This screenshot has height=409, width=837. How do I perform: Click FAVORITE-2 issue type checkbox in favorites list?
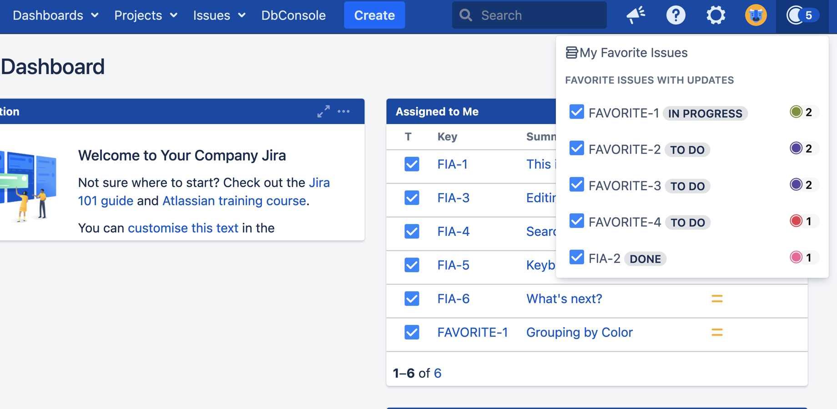pyautogui.click(x=576, y=148)
